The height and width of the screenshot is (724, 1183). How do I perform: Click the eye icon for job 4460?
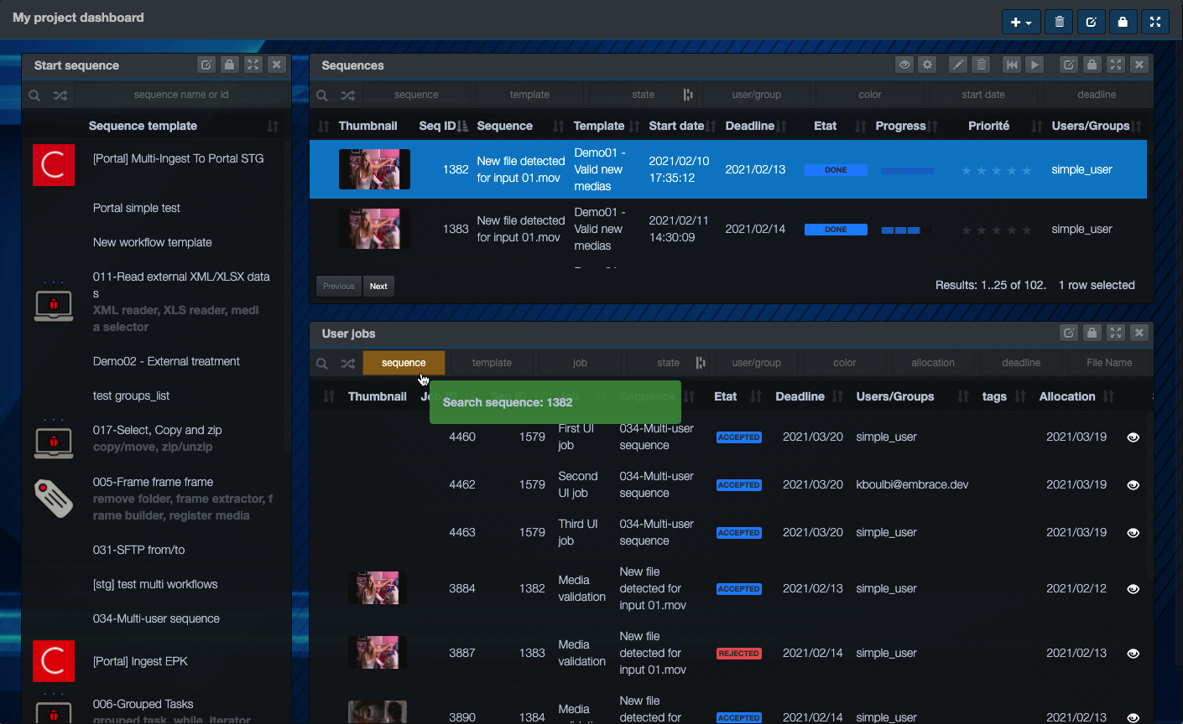click(x=1133, y=437)
